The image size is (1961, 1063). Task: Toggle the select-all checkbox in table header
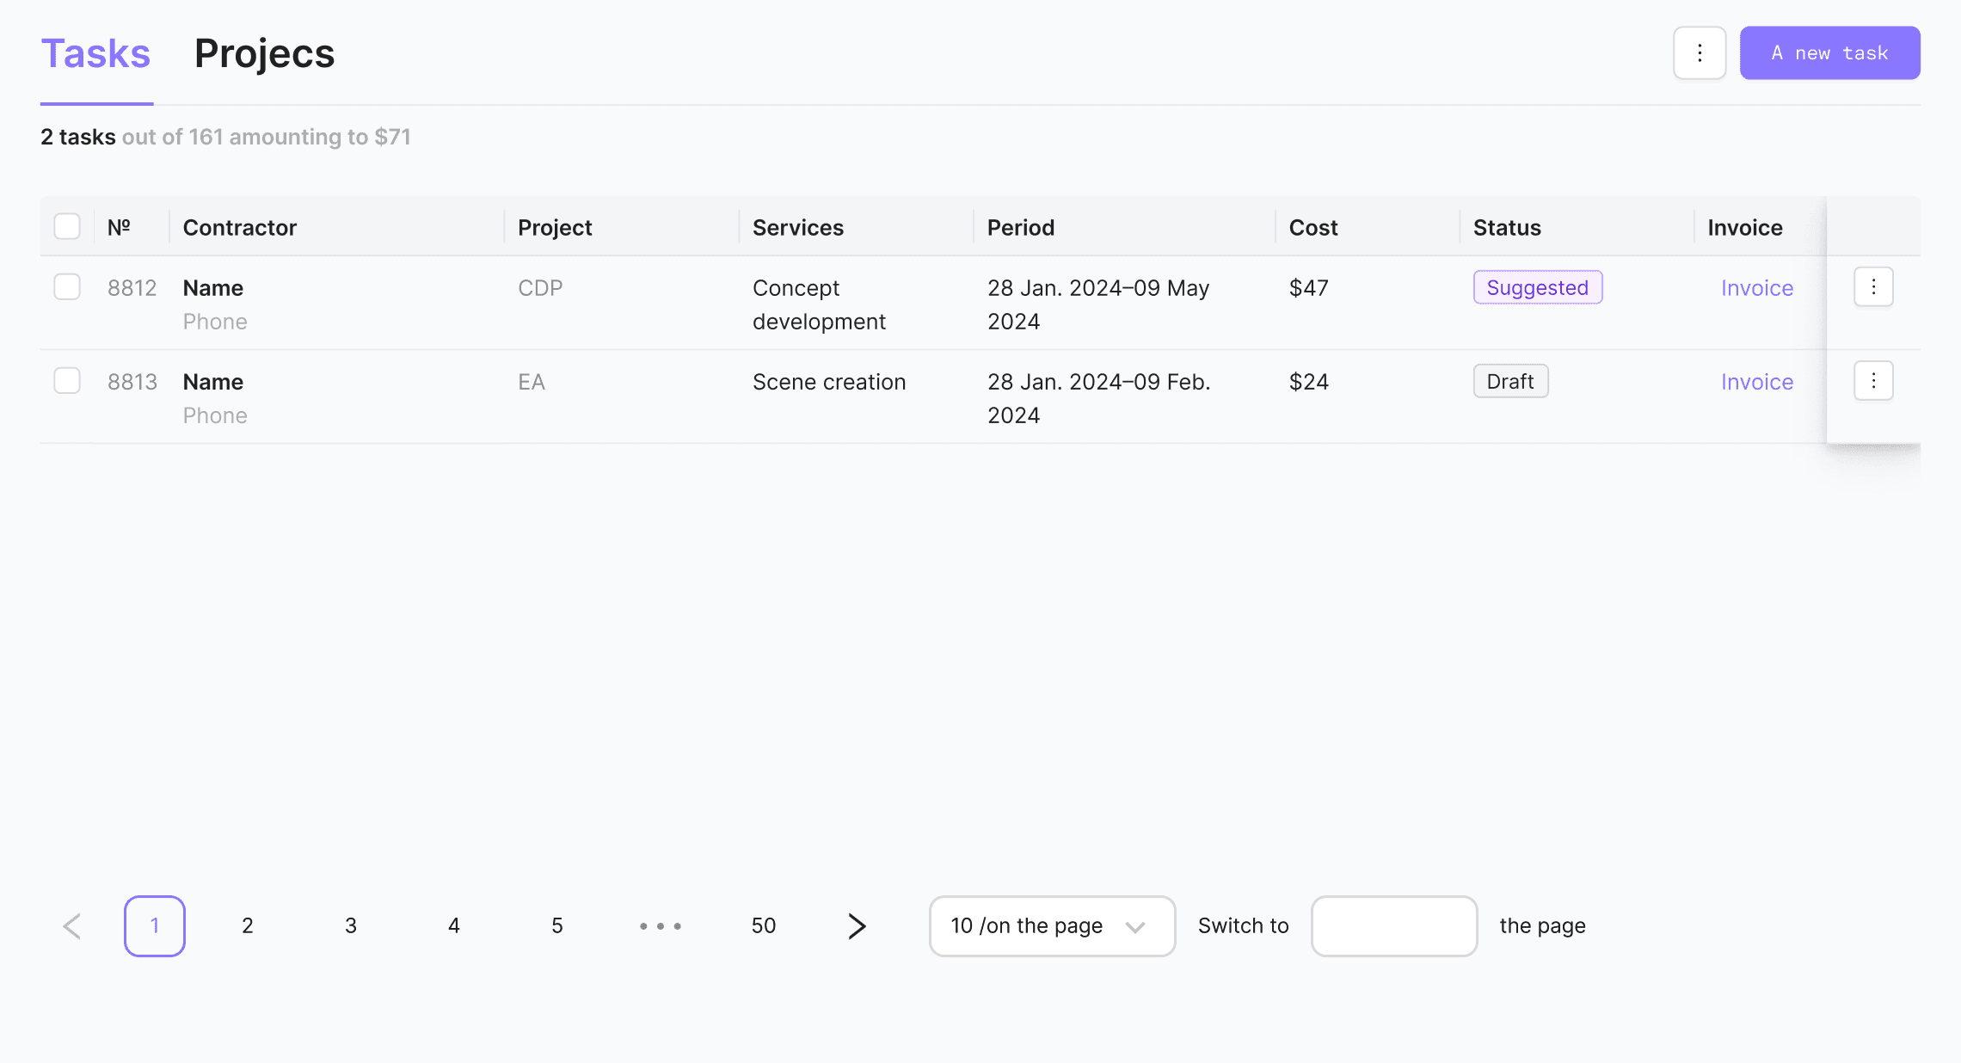(x=67, y=227)
